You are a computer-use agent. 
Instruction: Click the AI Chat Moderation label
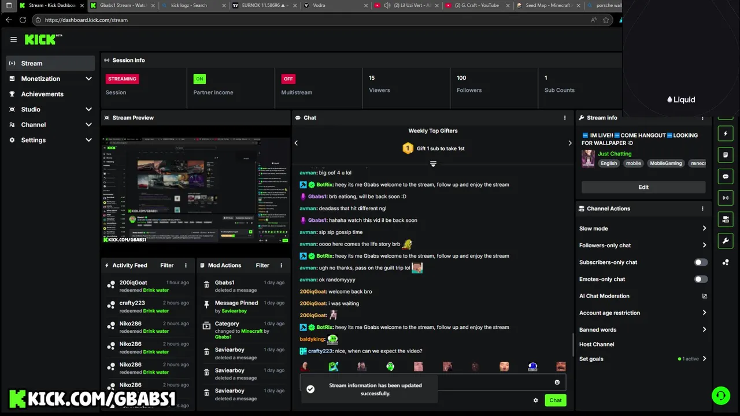(604, 296)
